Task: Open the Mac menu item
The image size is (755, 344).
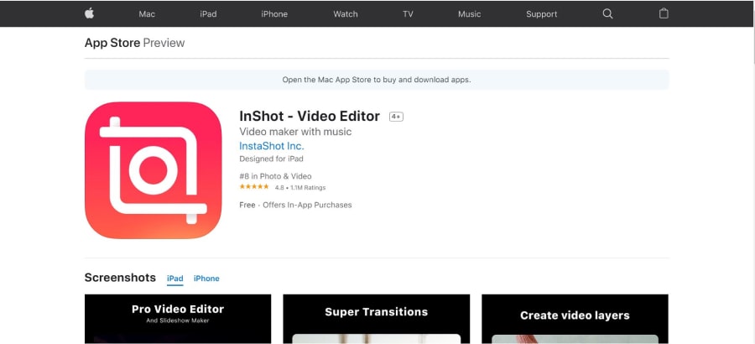Action: pyautogui.click(x=147, y=14)
